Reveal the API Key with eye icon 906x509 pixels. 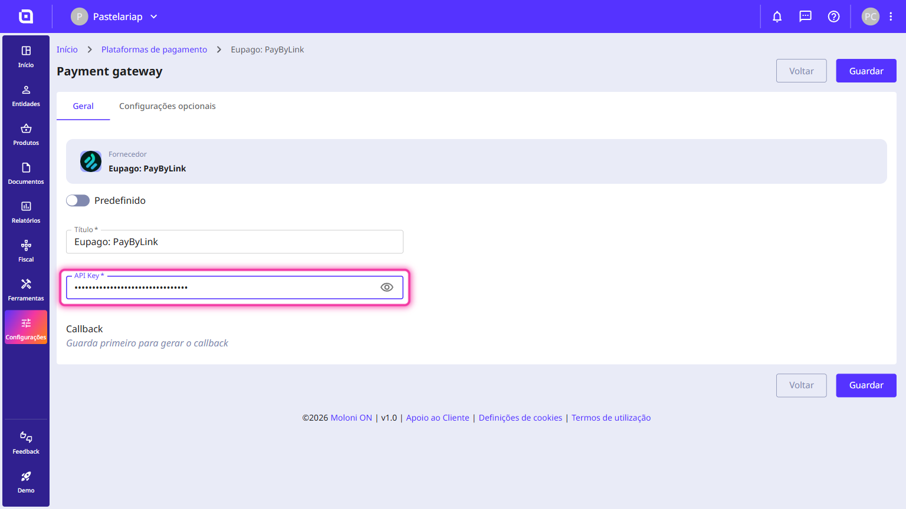point(387,287)
